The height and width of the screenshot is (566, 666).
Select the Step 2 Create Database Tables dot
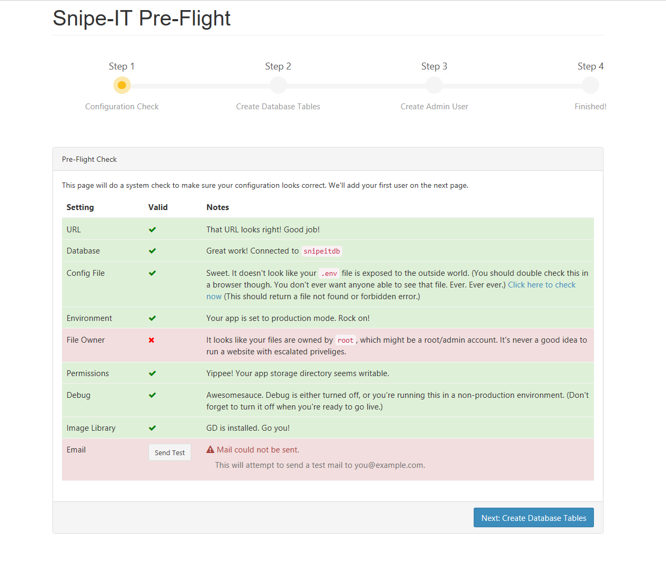pyautogui.click(x=278, y=85)
